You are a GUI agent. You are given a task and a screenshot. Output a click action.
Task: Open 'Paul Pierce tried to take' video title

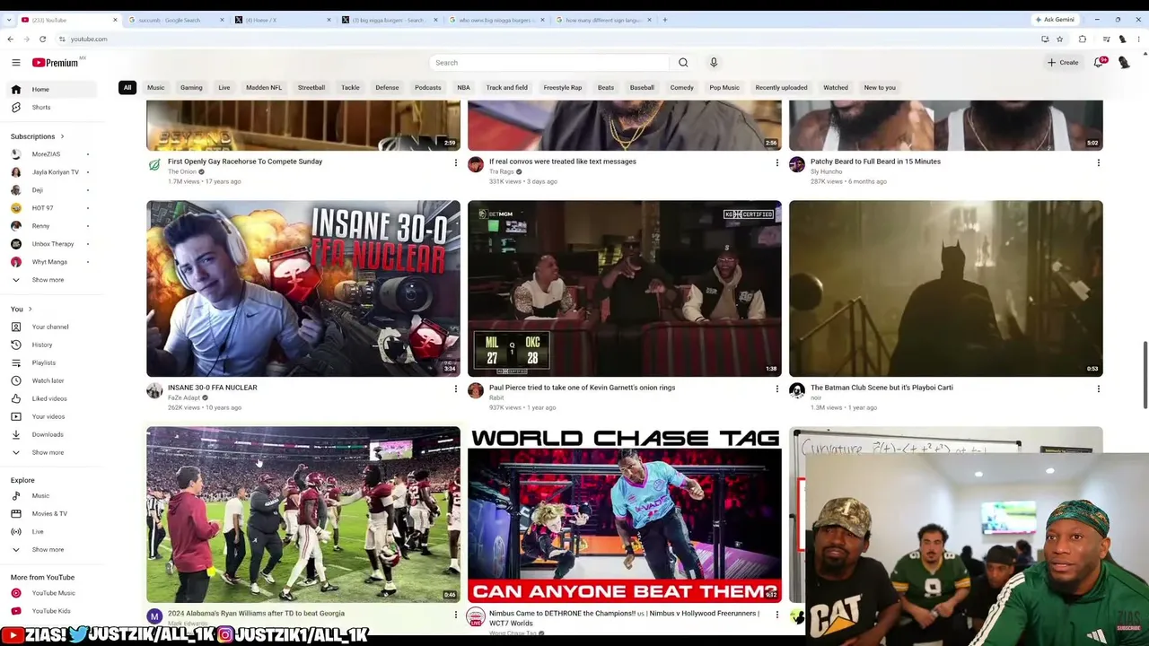point(582,388)
